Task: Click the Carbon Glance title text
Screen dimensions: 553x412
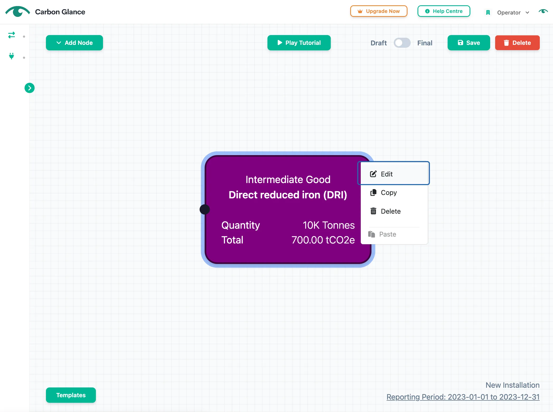Action: pyautogui.click(x=60, y=12)
